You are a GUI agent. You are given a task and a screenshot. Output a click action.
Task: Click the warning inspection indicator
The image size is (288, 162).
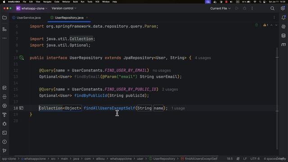click(x=265, y=25)
